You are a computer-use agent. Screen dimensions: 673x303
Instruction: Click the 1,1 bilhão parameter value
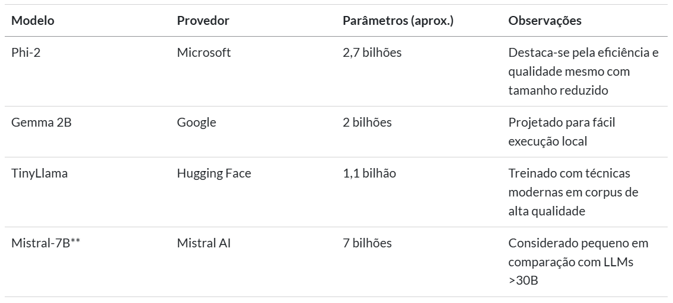(x=369, y=174)
